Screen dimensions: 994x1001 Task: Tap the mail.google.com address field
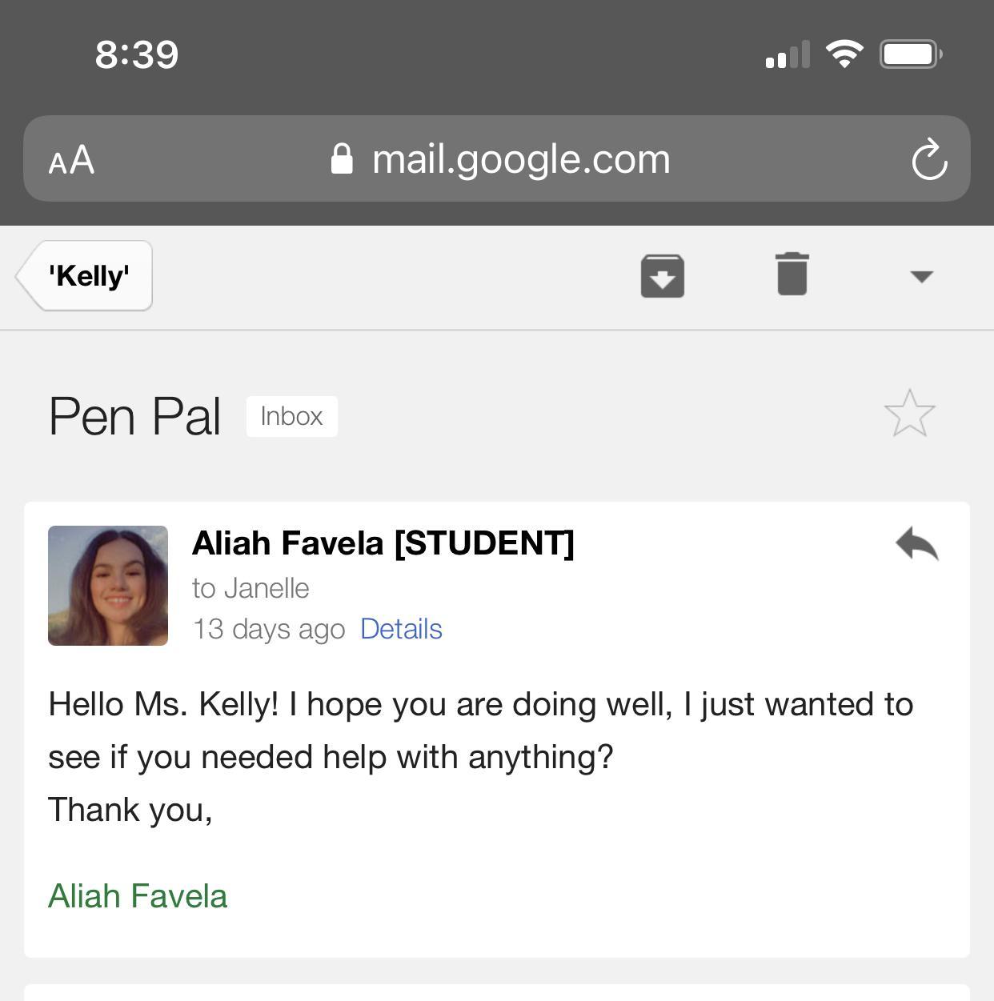pos(520,159)
